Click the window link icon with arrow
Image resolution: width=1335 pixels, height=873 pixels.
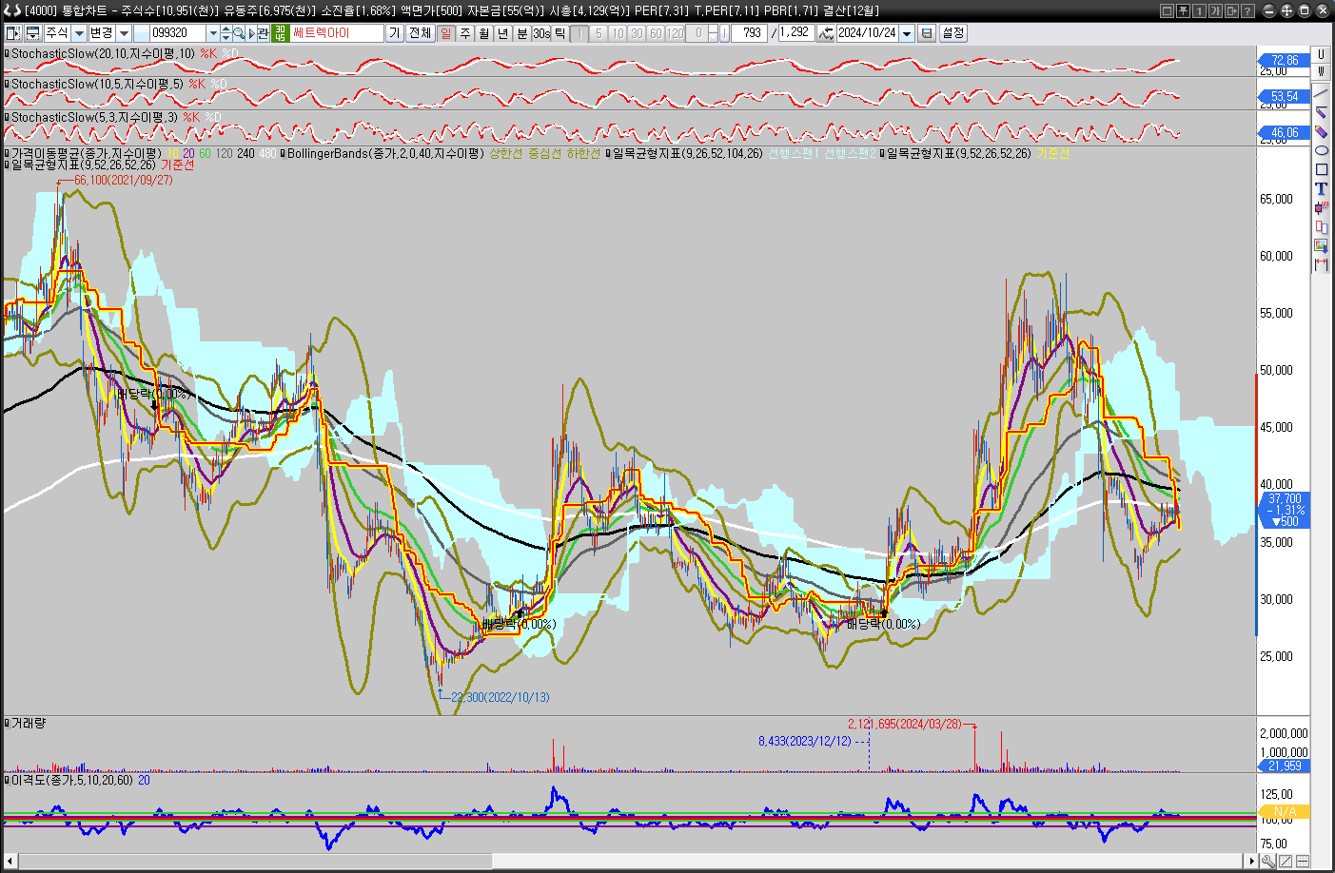click(x=1231, y=10)
